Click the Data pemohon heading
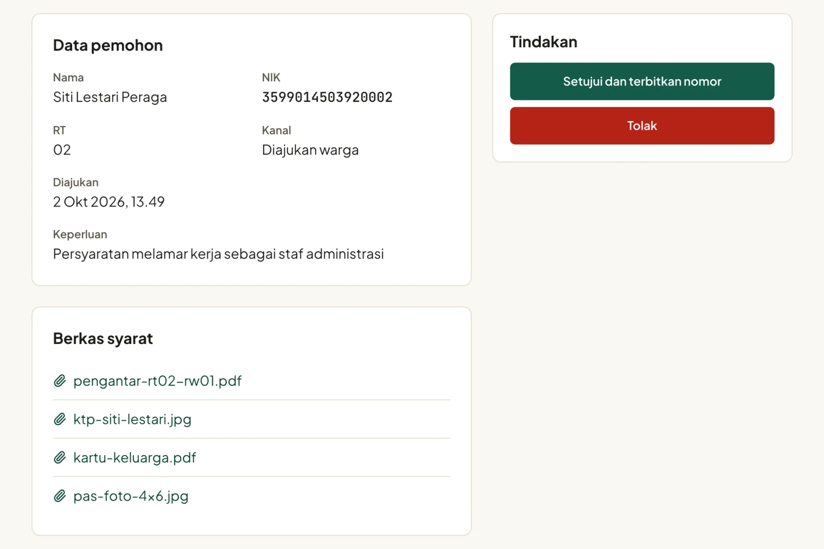 coord(108,45)
